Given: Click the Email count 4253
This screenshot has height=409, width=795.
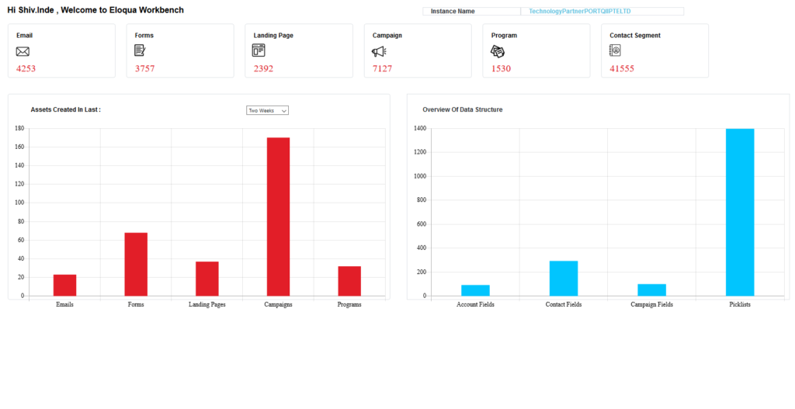Looking at the screenshot, I should (26, 68).
